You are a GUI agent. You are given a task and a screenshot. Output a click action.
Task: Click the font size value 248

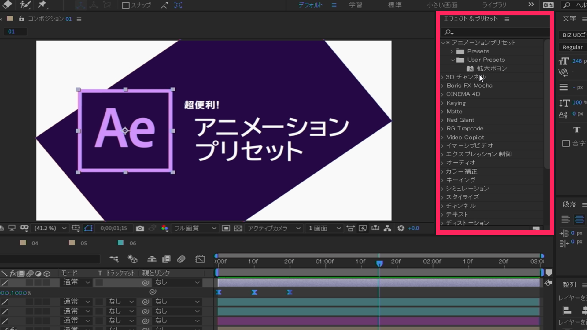(577, 61)
